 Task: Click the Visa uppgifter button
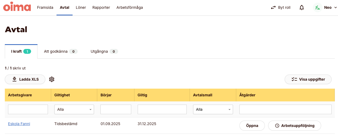click(308, 79)
